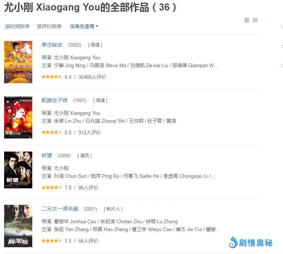Click the 96人评价 rating count for 祈望
Viewport: 283px width, 254px height.
(x=88, y=188)
